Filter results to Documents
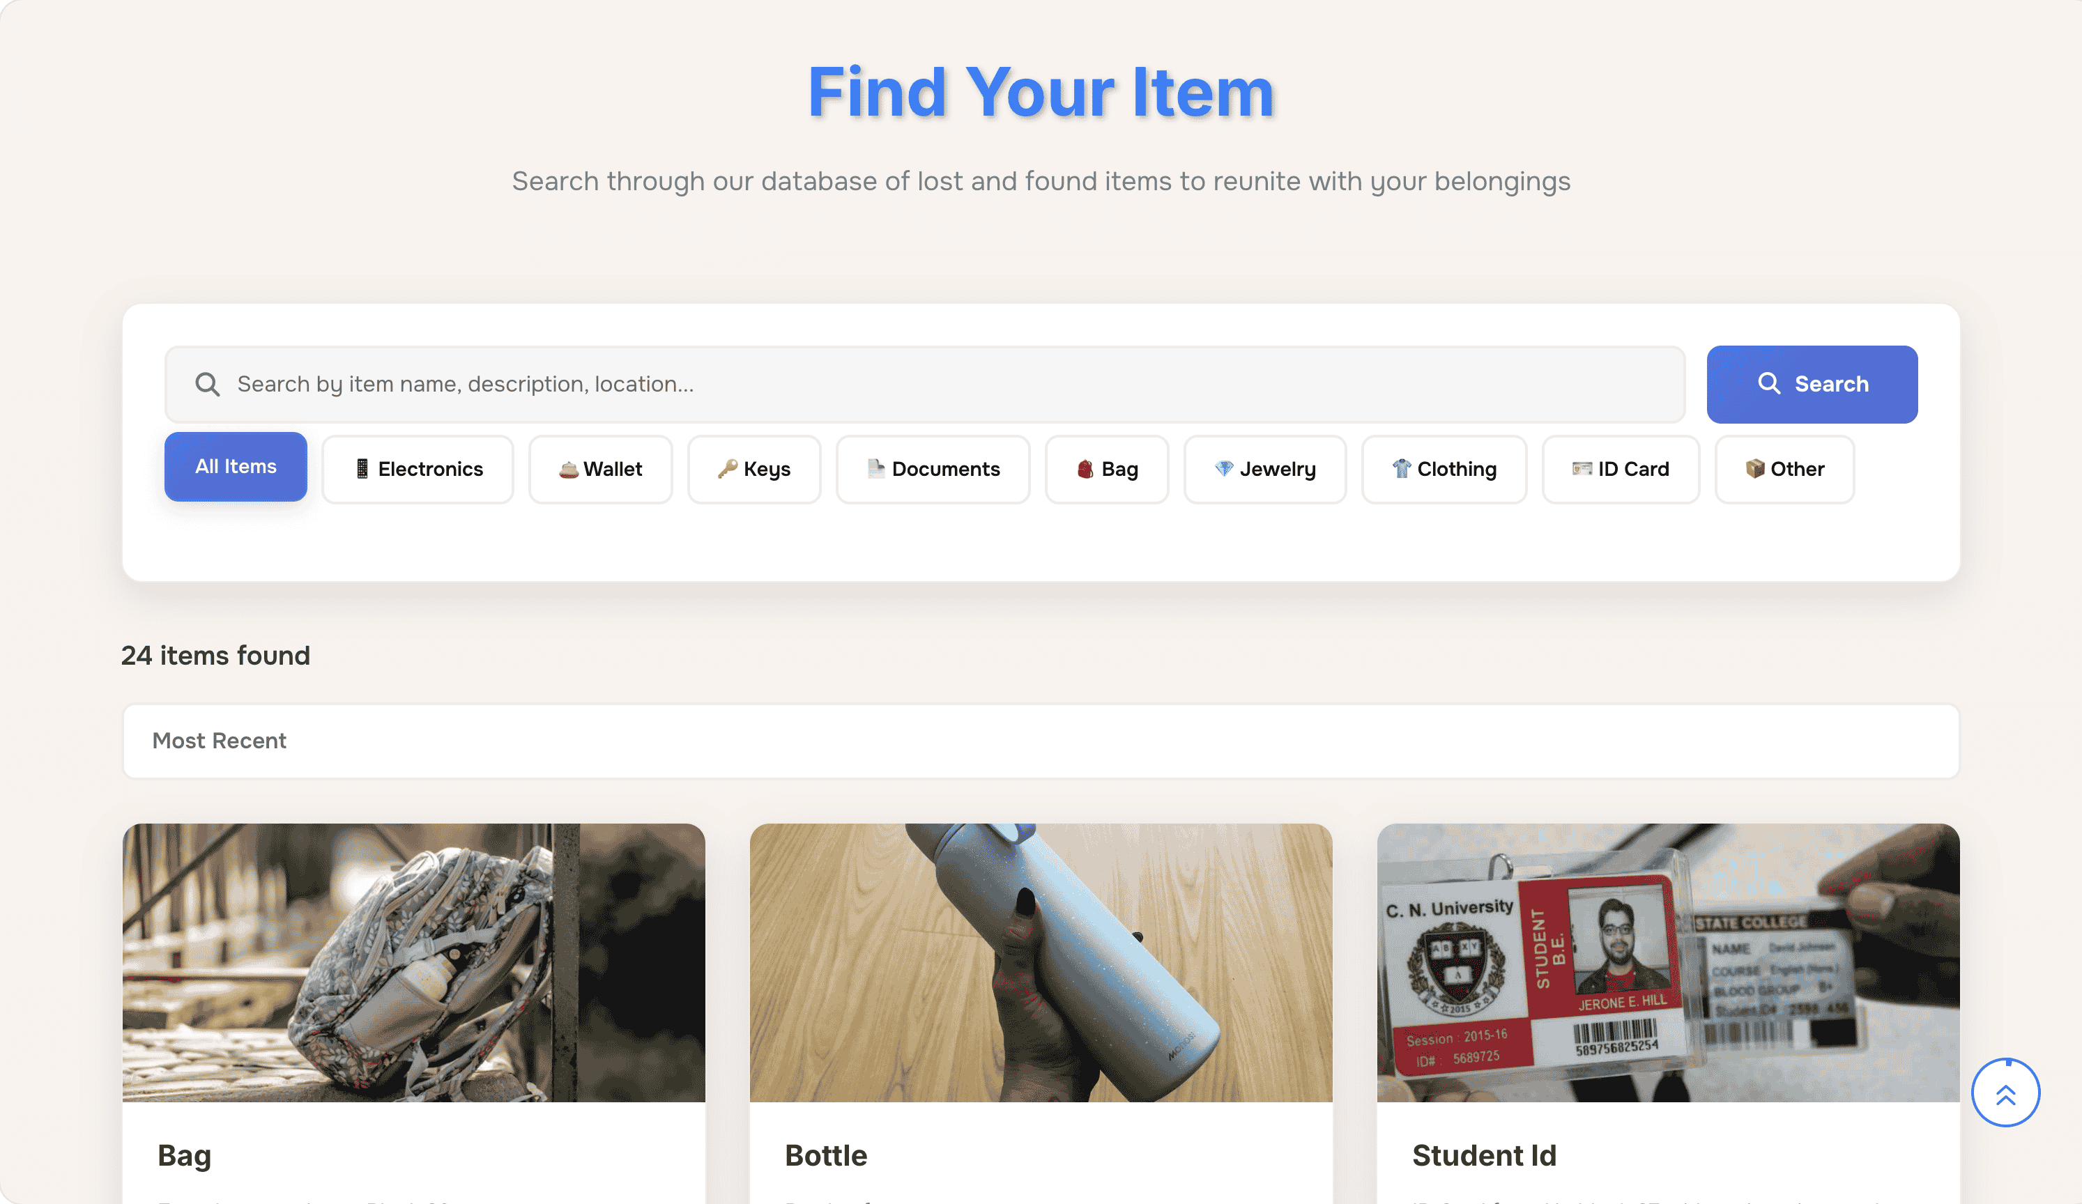The image size is (2082, 1204). click(x=933, y=469)
